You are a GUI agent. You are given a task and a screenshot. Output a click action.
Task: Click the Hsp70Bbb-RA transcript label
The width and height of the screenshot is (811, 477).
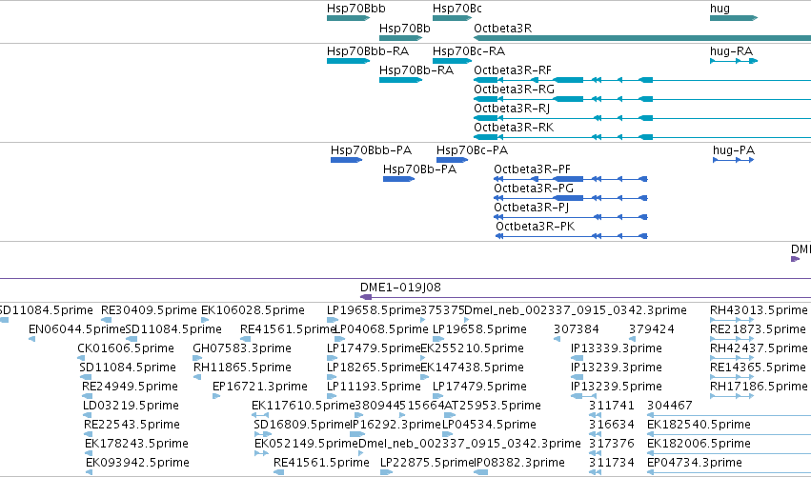[368, 51]
